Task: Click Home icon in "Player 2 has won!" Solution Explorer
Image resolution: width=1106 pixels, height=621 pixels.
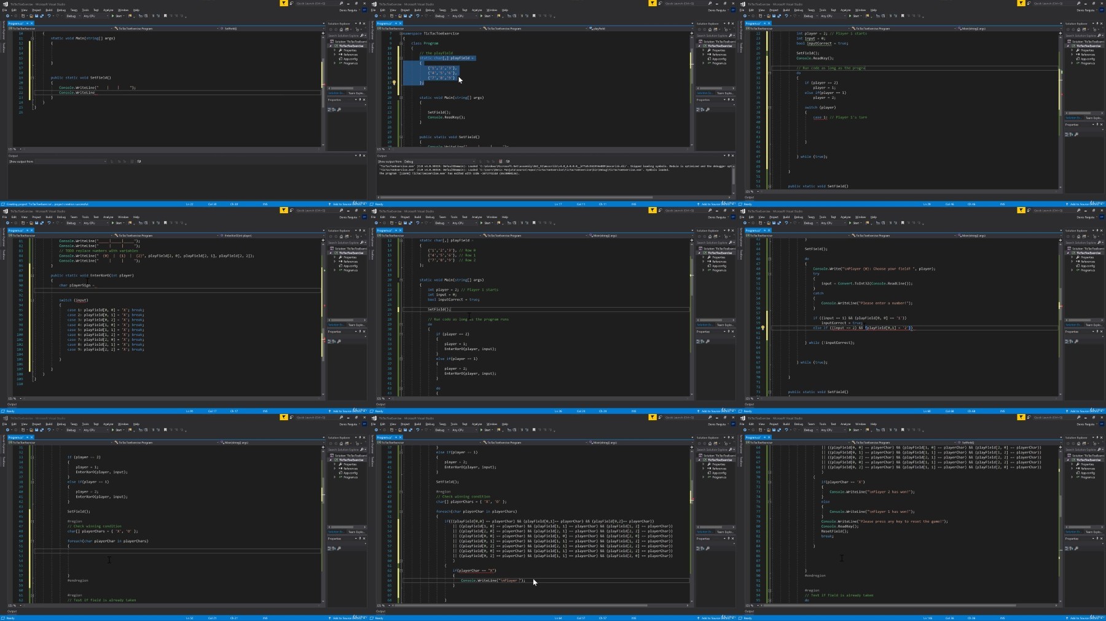Action: coord(1078,443)
